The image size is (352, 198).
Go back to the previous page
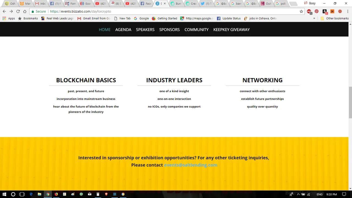pos(4,11)
